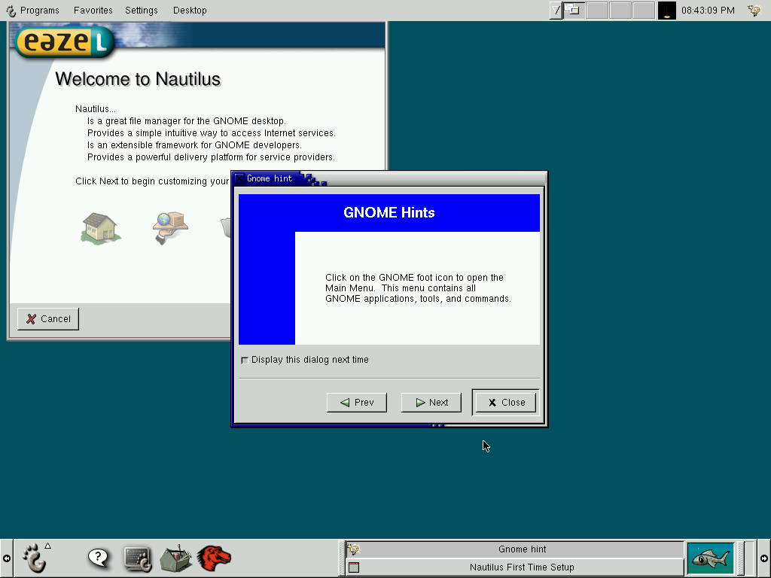Click the light bulb hint icon in top panel
771x578 pixels.
click(753, 11)
